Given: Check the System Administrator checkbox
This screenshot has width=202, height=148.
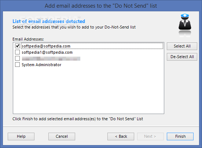Looking at the screenshot, I should click(17, 65).
